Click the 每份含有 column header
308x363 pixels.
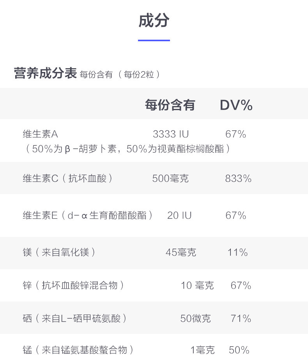[x=170, y=105]
